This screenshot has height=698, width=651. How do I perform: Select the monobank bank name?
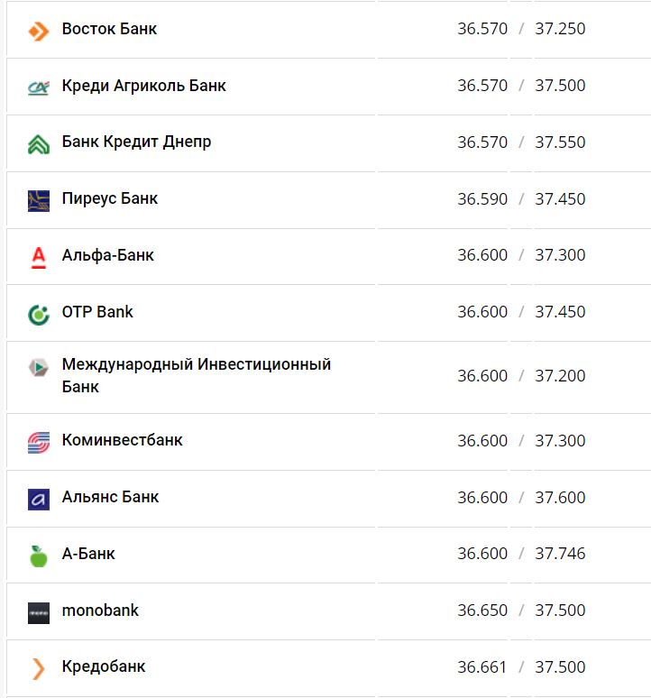(x=100, y=611)
